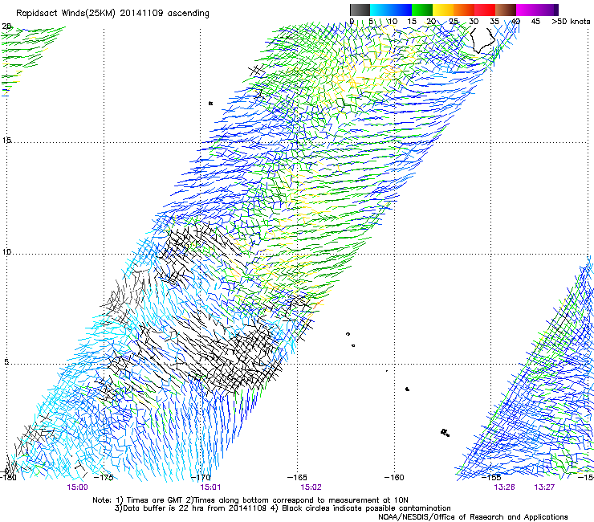Viewport: 594px width, 522px height.
Task: Click the ">50 knots" legend label
Action: (x=571, y=22)
